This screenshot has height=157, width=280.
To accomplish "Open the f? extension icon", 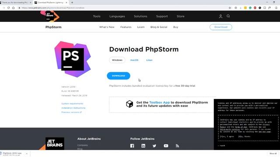I will pyautogui.click(x=269, y=8).
